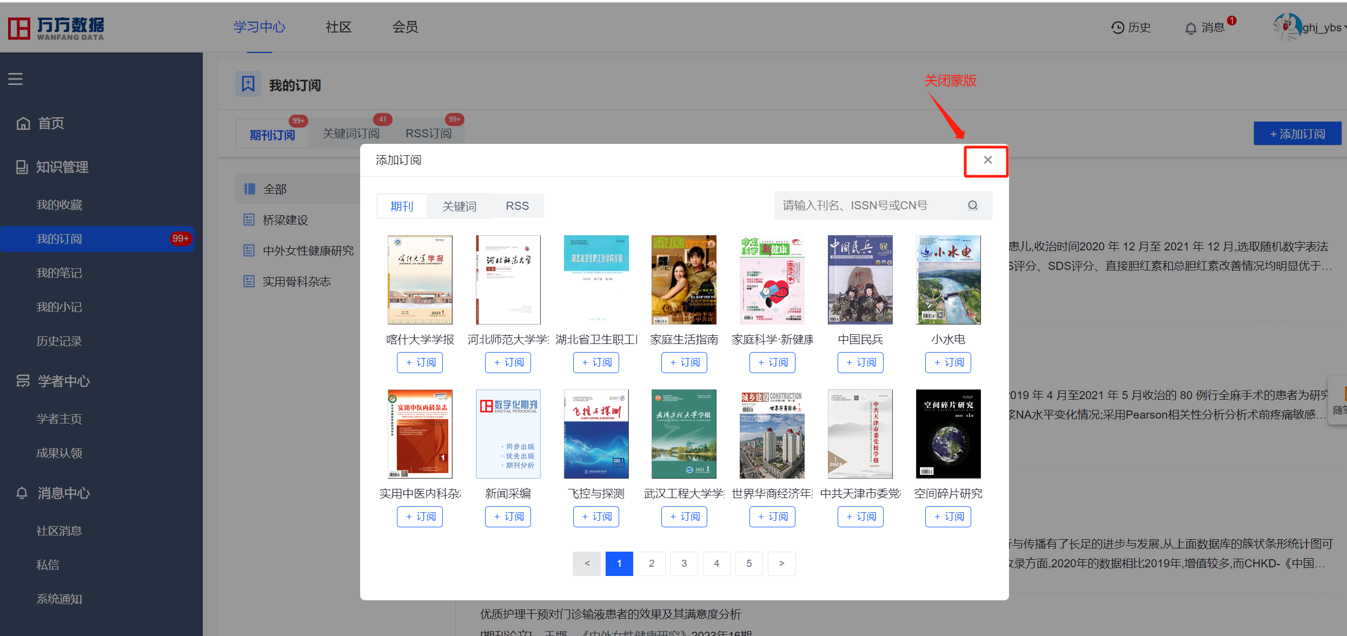
Task: Click the user avatar icon
Action: coord(1287,27)
